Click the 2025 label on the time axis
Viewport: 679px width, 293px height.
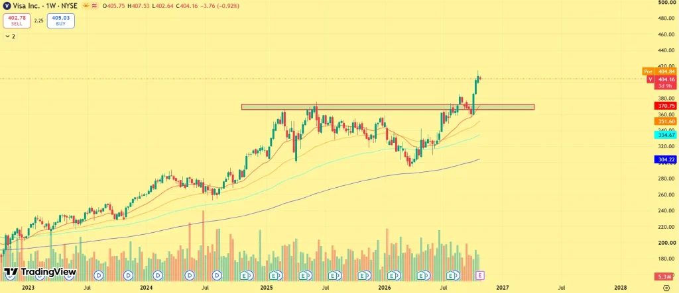(x=266, y=287)
